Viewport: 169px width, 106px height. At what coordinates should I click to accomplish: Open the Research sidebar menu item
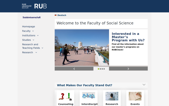coord(28,52)
